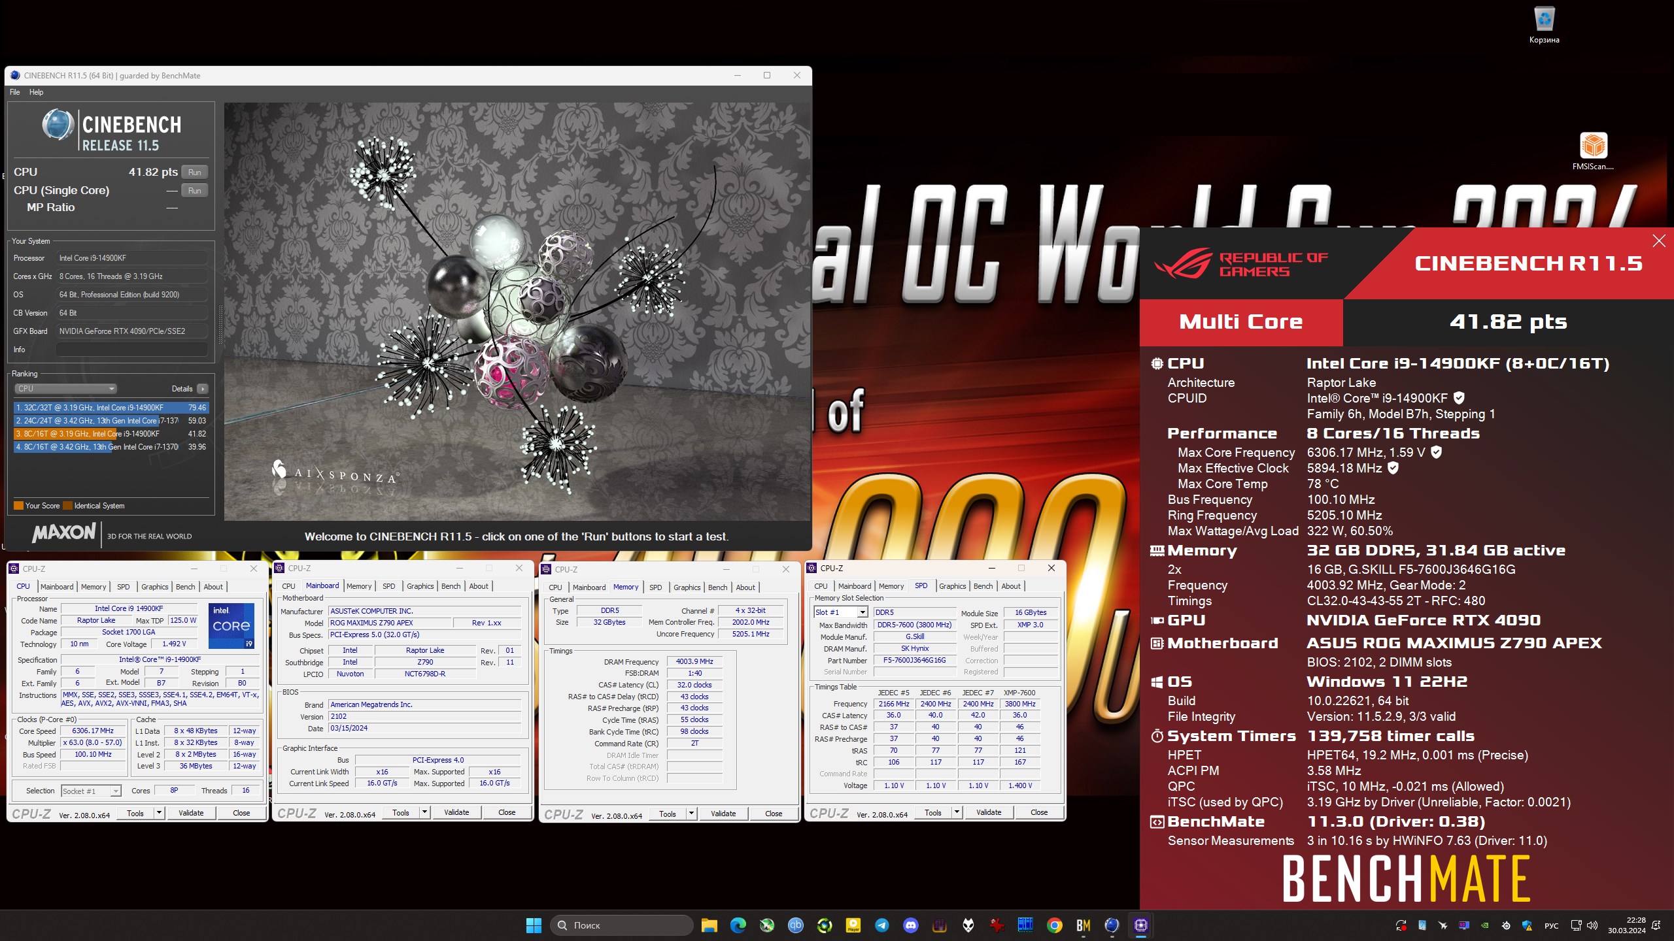Viewport: 1674px width, 941px height.
Task: Open Google Chrome from the taskbar
Action: click(x=1054, y=925)
